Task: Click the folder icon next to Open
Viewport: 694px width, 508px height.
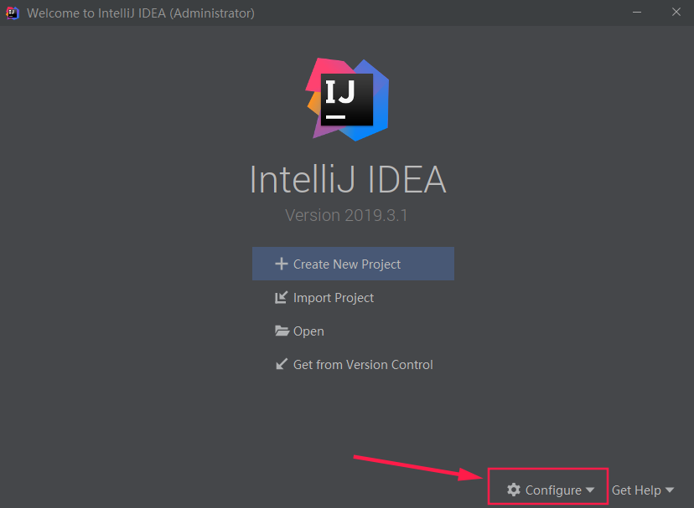Action: click(282, 331)
